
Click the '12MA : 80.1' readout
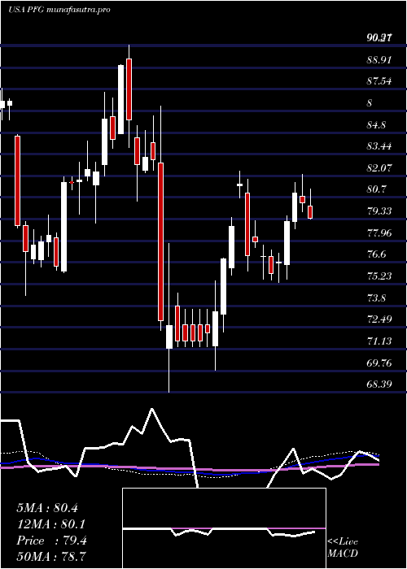51,524
